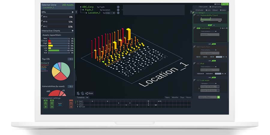Select the Fqdn_1 node in the hierarchy
Screen dimensions: 270x135
[90, 10]
